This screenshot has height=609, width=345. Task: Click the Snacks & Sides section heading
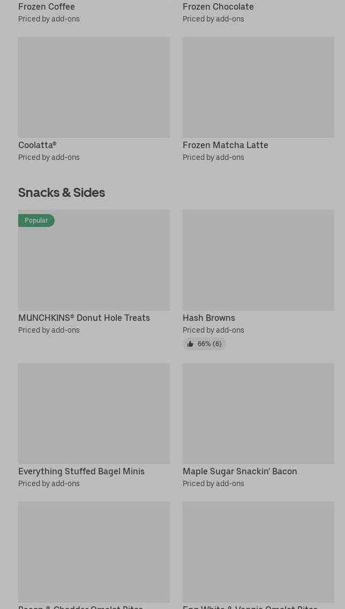(x=62, y=192)
